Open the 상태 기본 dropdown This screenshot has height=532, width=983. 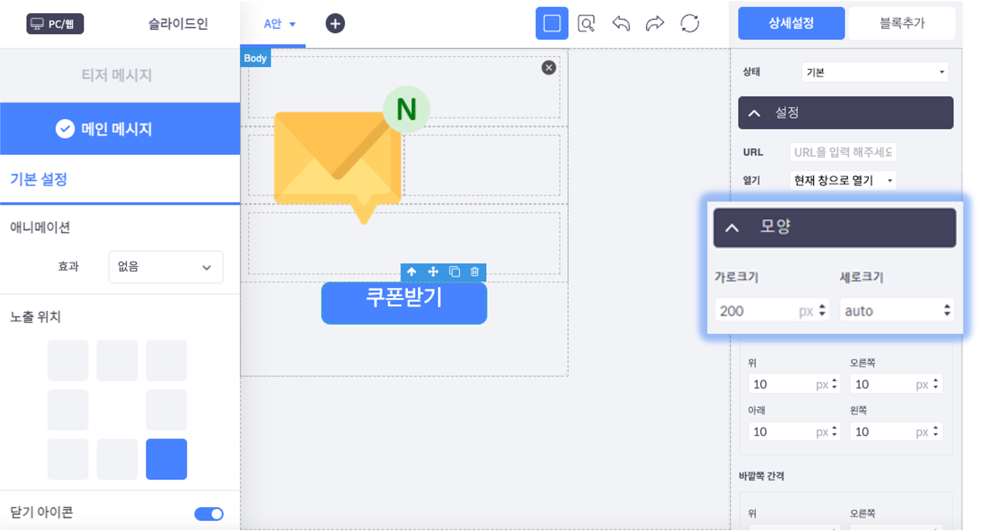(875, 72)
